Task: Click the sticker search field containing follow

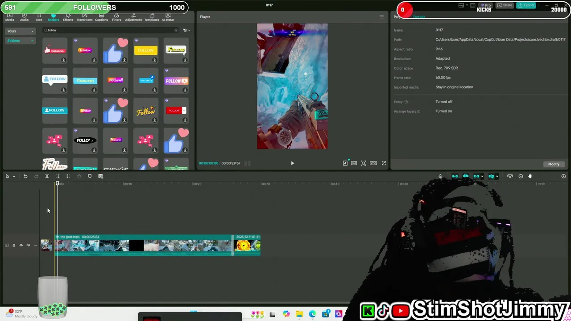Action: tap(109, 30)
